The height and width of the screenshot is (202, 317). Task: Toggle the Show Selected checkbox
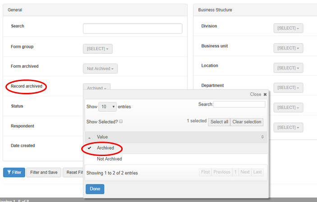click(121, 122)
